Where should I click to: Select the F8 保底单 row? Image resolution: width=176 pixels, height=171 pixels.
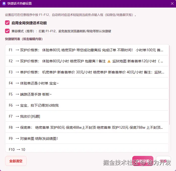coord(87,127)
